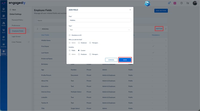This screenshot has width=200, height=111.
Task: Open row menu for LinkedIn field
Action: (x=166, y=97)
